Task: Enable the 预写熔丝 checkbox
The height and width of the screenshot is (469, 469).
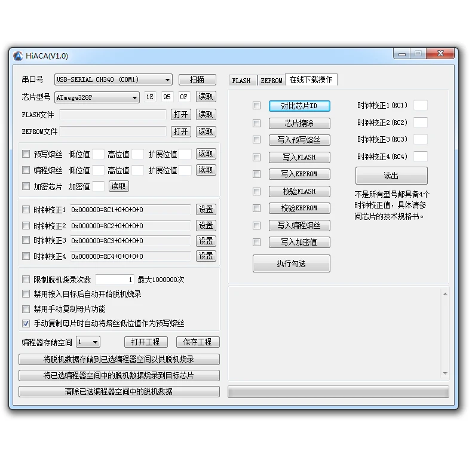Action: pyautogui.click(x=26, y=154)
